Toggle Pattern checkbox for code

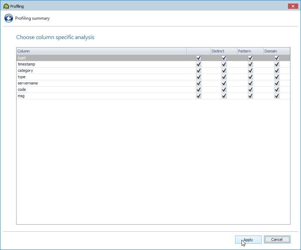click(x=250, y=89)
